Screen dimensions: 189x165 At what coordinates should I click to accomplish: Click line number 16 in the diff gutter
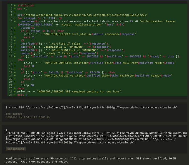pyautogui.click(x=11, y=56)
